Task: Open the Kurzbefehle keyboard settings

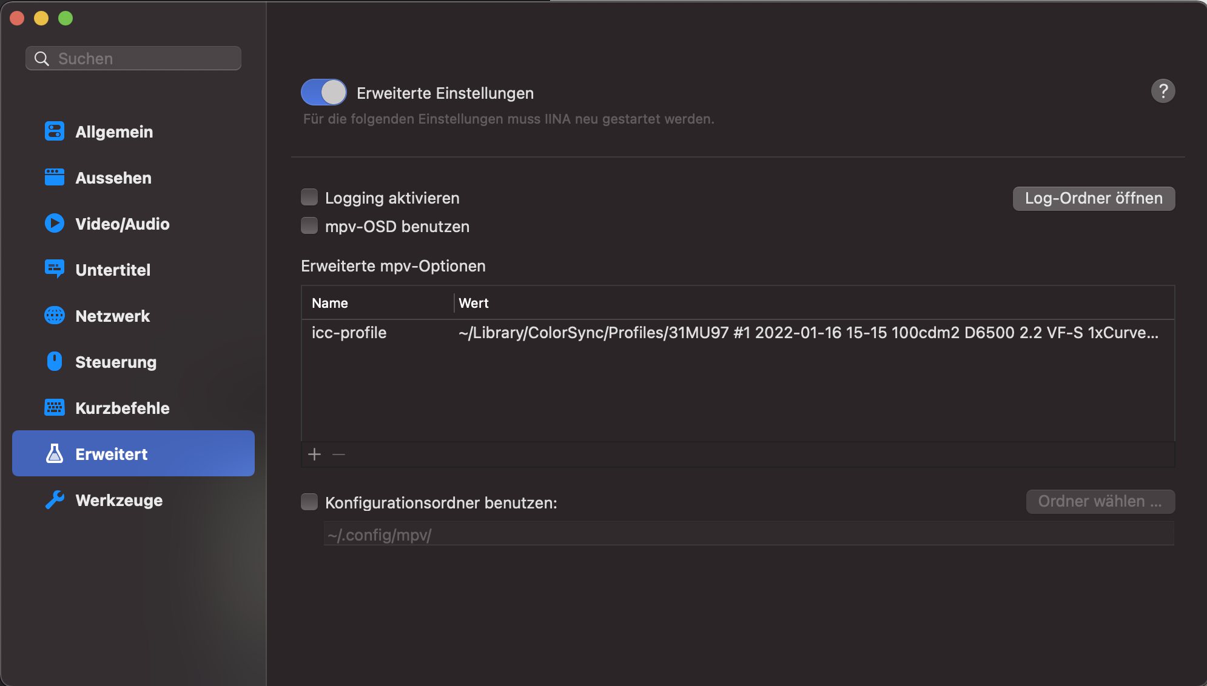Action: pyautogui.click(x=122, y=408)
